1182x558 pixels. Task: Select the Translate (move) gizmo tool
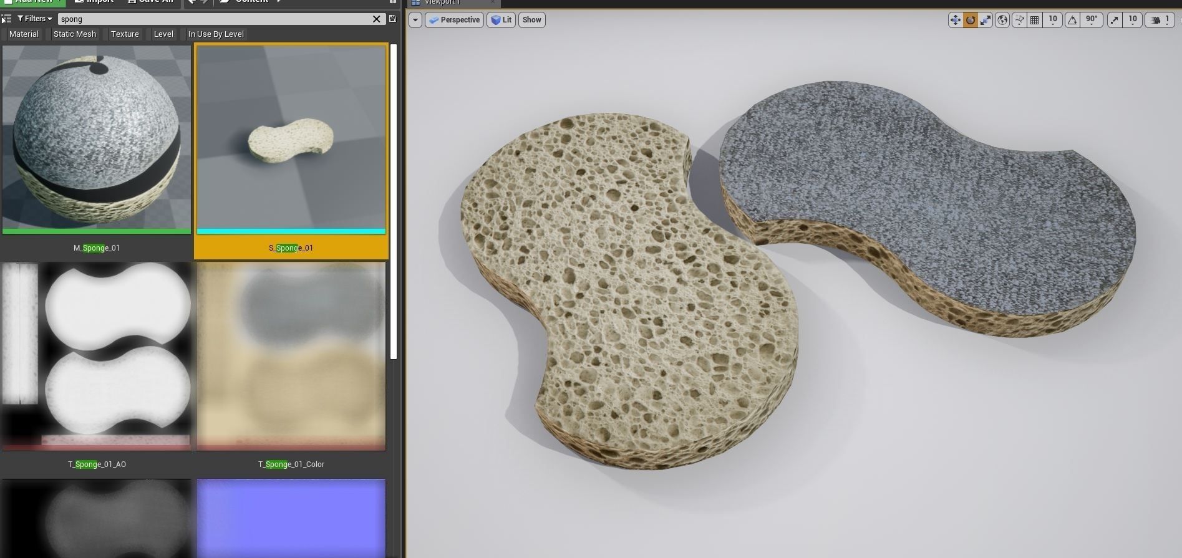[x=955, y=20]
